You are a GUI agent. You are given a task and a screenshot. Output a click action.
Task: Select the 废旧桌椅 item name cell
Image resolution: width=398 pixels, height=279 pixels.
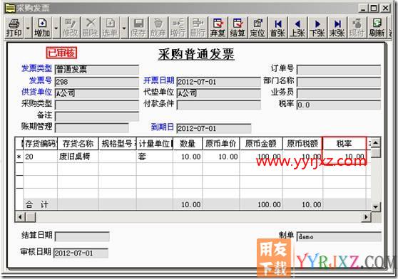pos(78,157)
